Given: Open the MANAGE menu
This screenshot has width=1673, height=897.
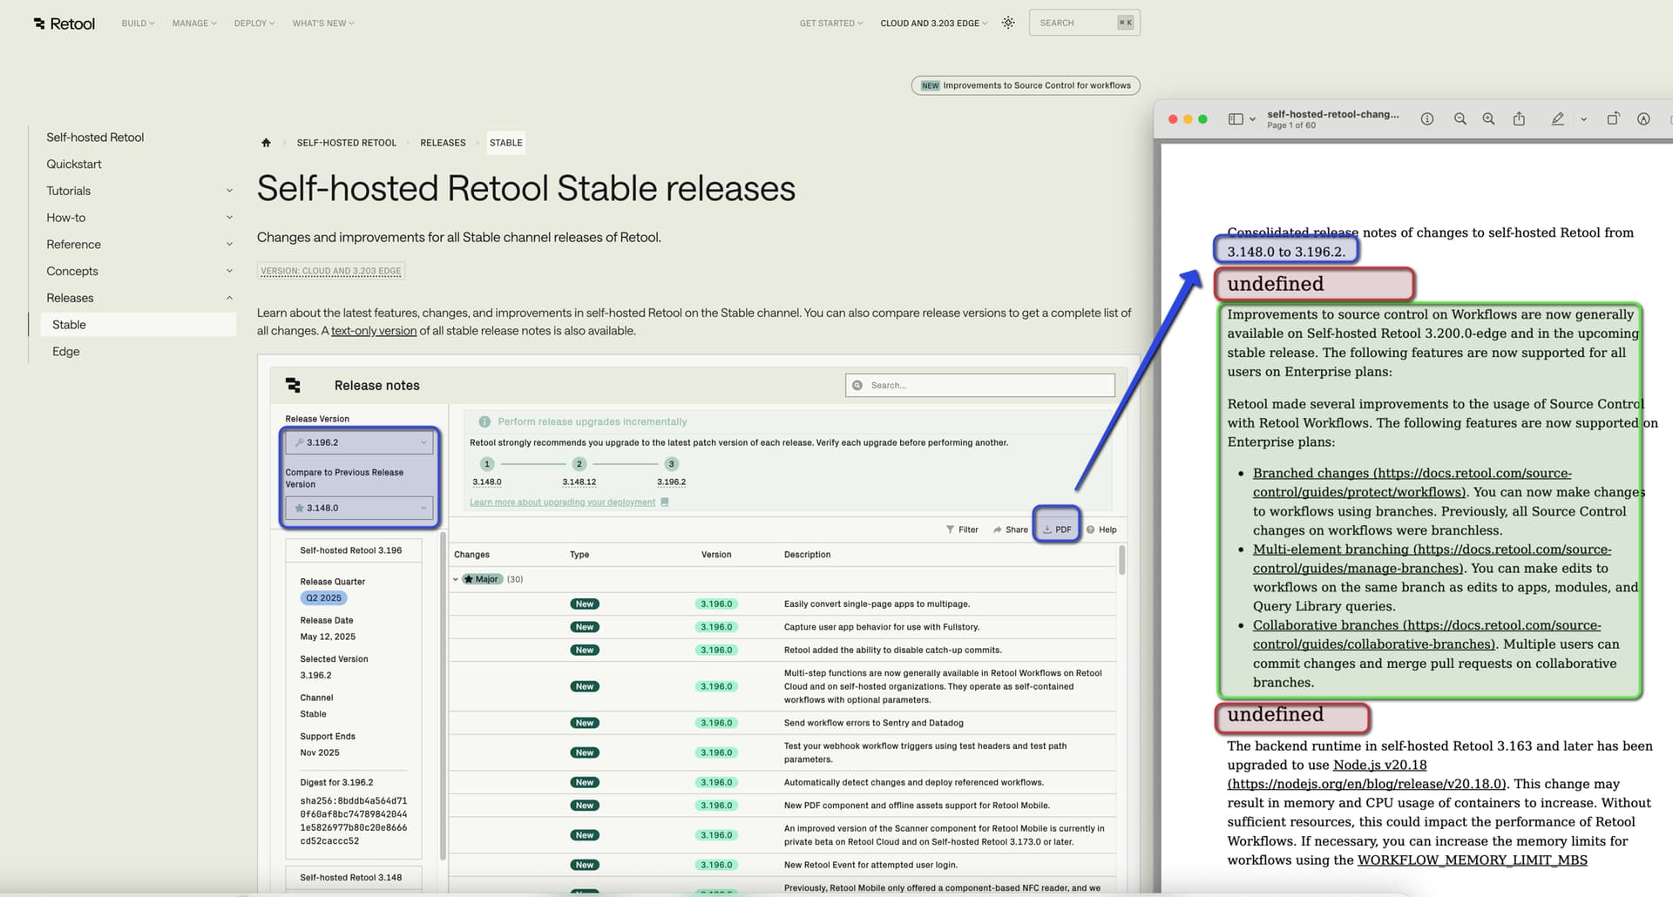Looking at the screenshot, I should pos(194,24).
